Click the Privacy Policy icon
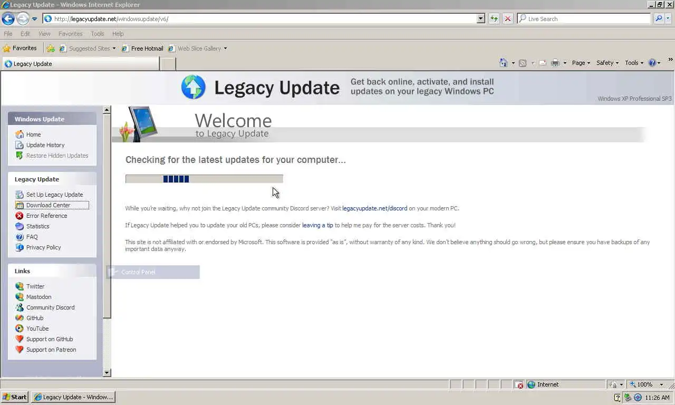The width and height of the screenshot is (675, 405). (x=20, y=247)
